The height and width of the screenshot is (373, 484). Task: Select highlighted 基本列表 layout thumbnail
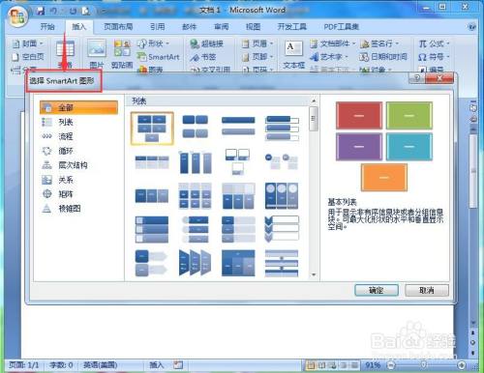click(152, 129)
